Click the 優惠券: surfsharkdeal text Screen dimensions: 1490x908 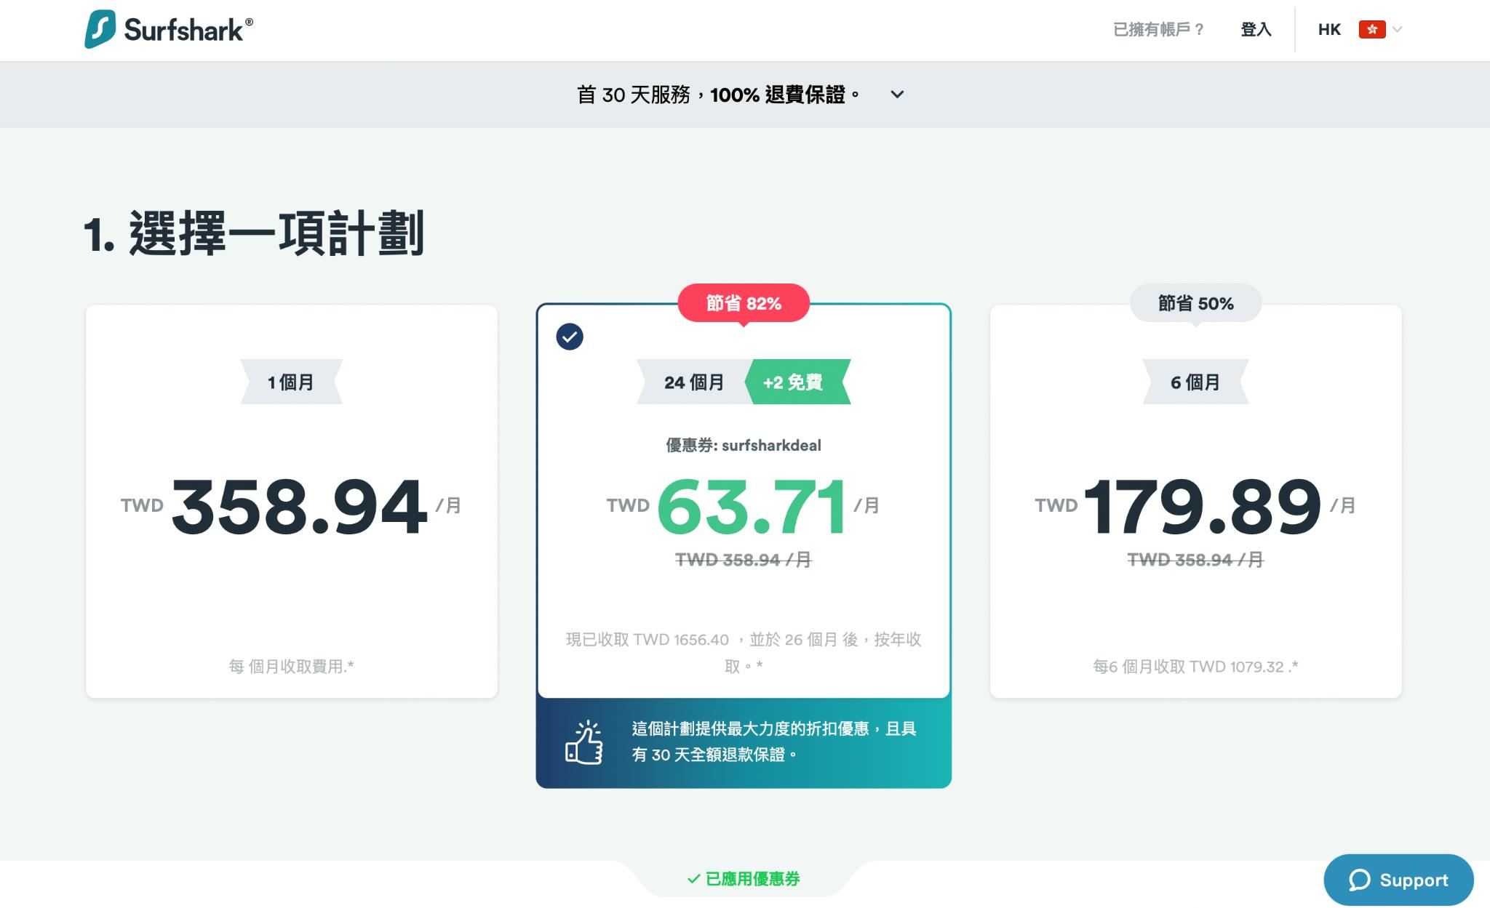744,445
